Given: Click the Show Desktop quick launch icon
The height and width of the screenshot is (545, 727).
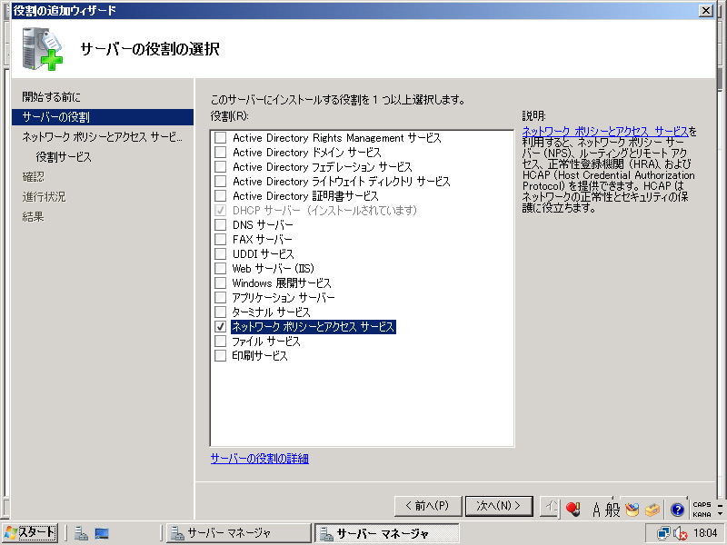Looking at the screenshot, I should pos(102,533).
